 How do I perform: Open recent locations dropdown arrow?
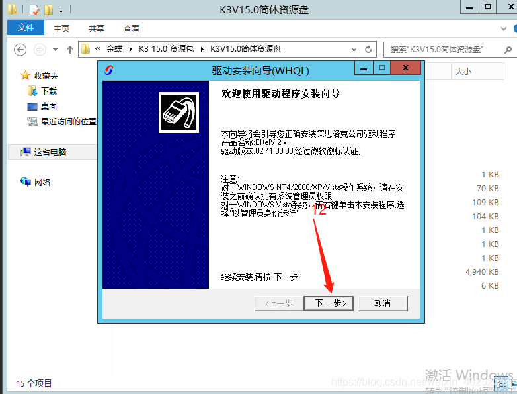coord(55,50)
